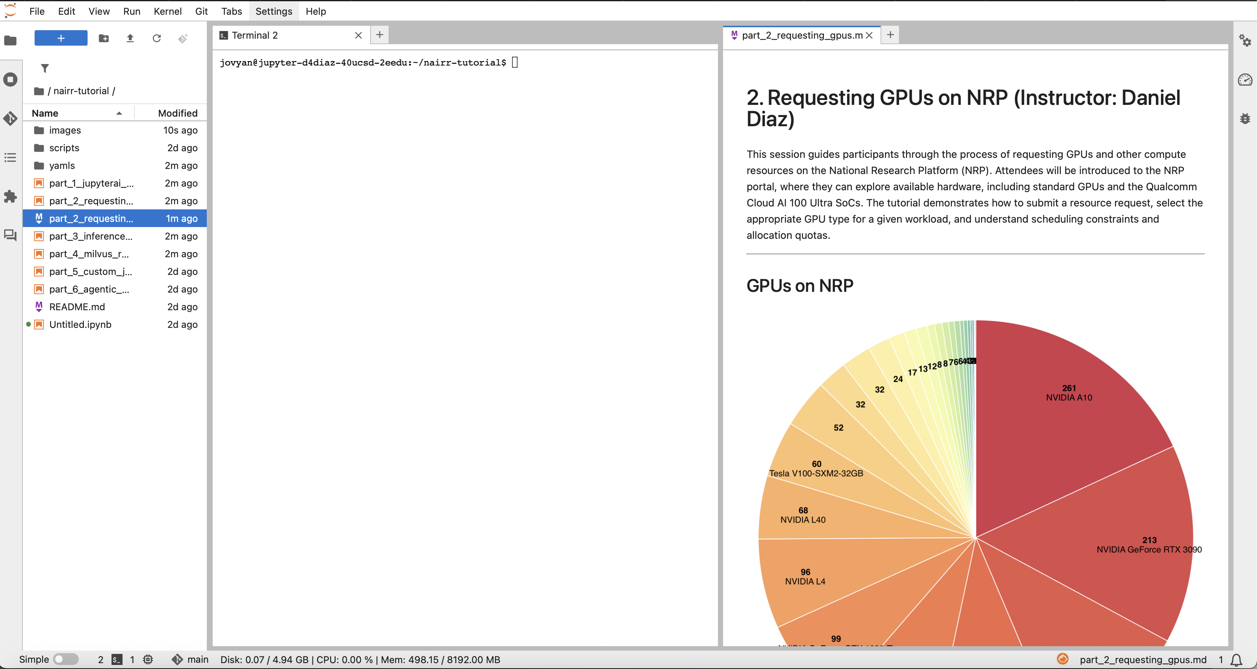Select the scripts folder
1257x669 pixels.
pyautogui.click(x=115, y=148)
